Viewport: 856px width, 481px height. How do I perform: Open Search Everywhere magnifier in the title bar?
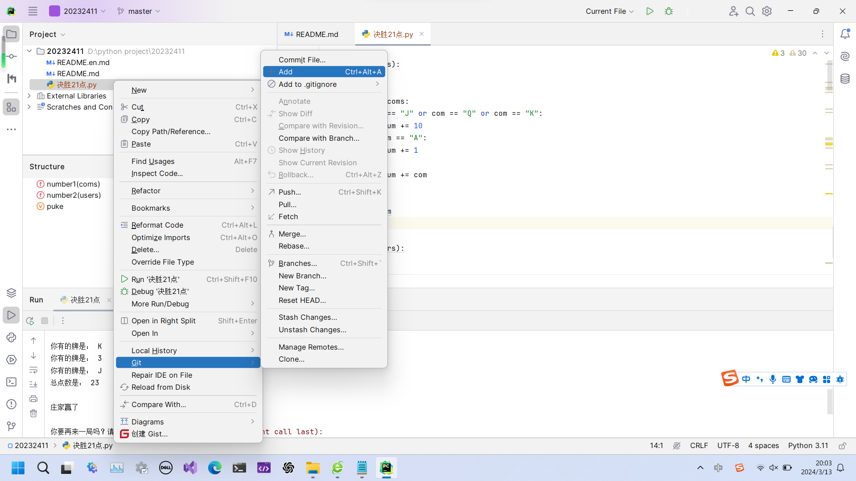[x=750, y=11]
